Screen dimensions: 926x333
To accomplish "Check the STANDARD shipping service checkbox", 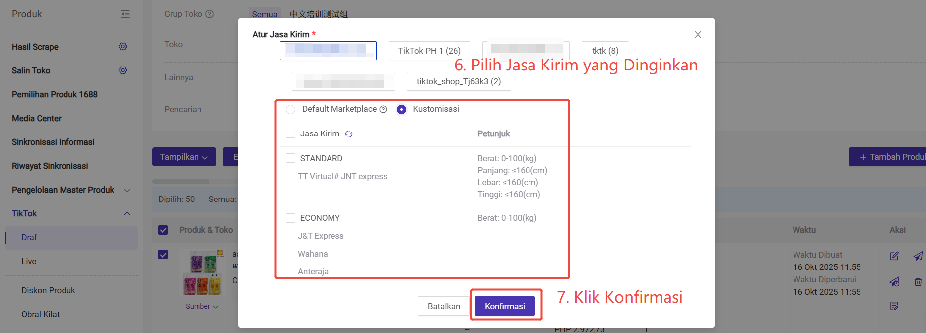I will [291, 158].
